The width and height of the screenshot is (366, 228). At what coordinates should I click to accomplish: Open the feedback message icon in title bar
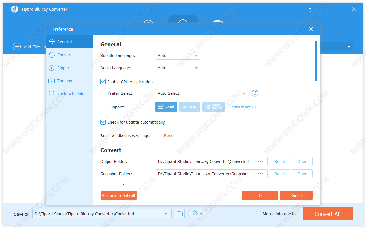309,9
